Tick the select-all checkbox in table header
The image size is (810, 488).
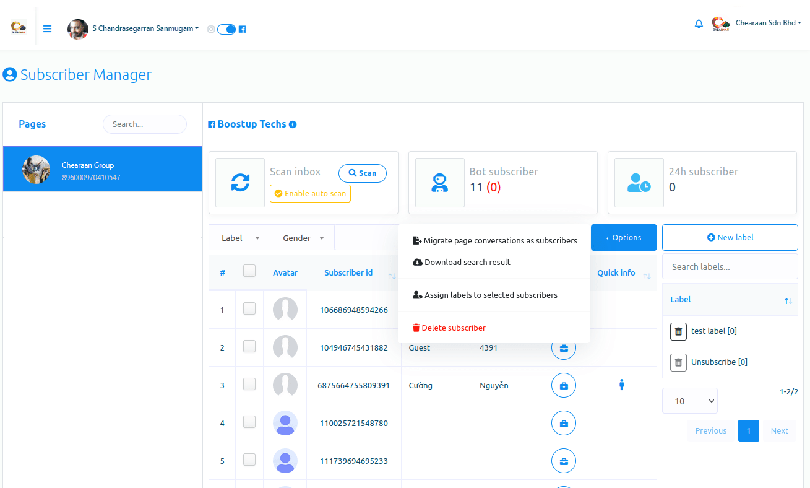point(249,271)
